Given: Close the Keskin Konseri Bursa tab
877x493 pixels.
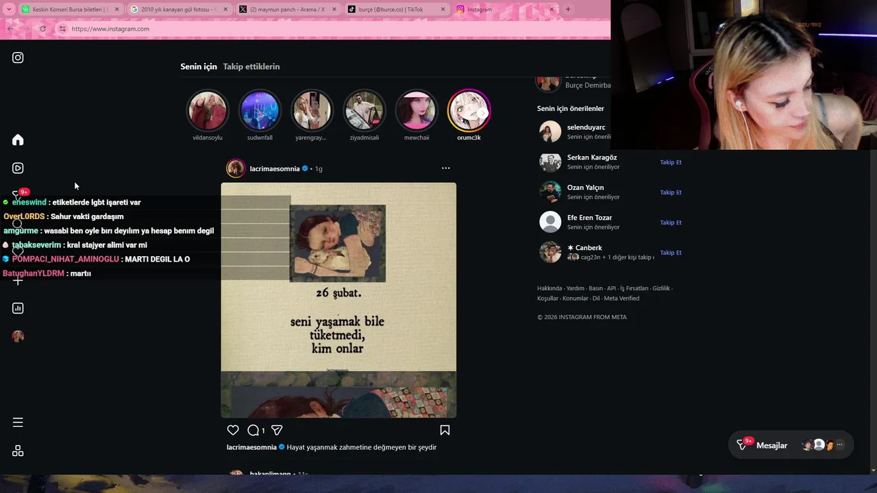Looking at the screenshot, I should click(116, 10).
